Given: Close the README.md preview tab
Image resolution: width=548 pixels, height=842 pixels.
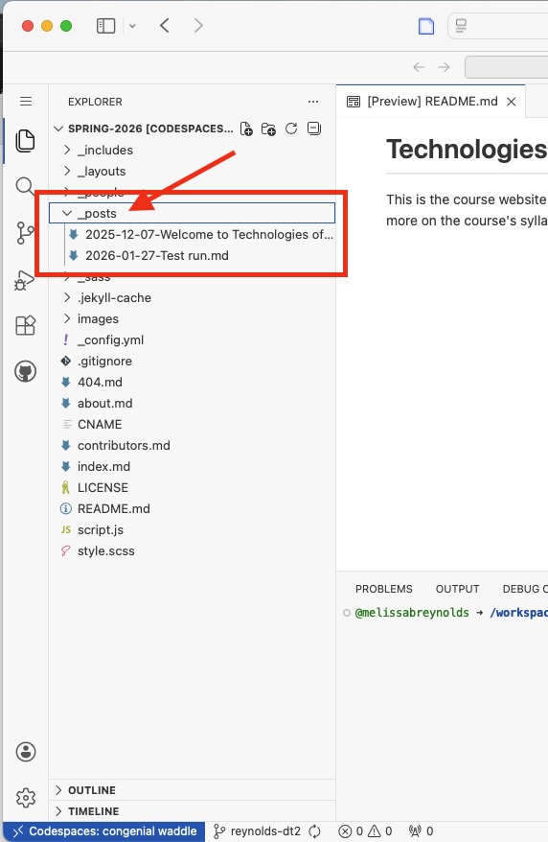Looking at the screenshot, I should point(512,102).
